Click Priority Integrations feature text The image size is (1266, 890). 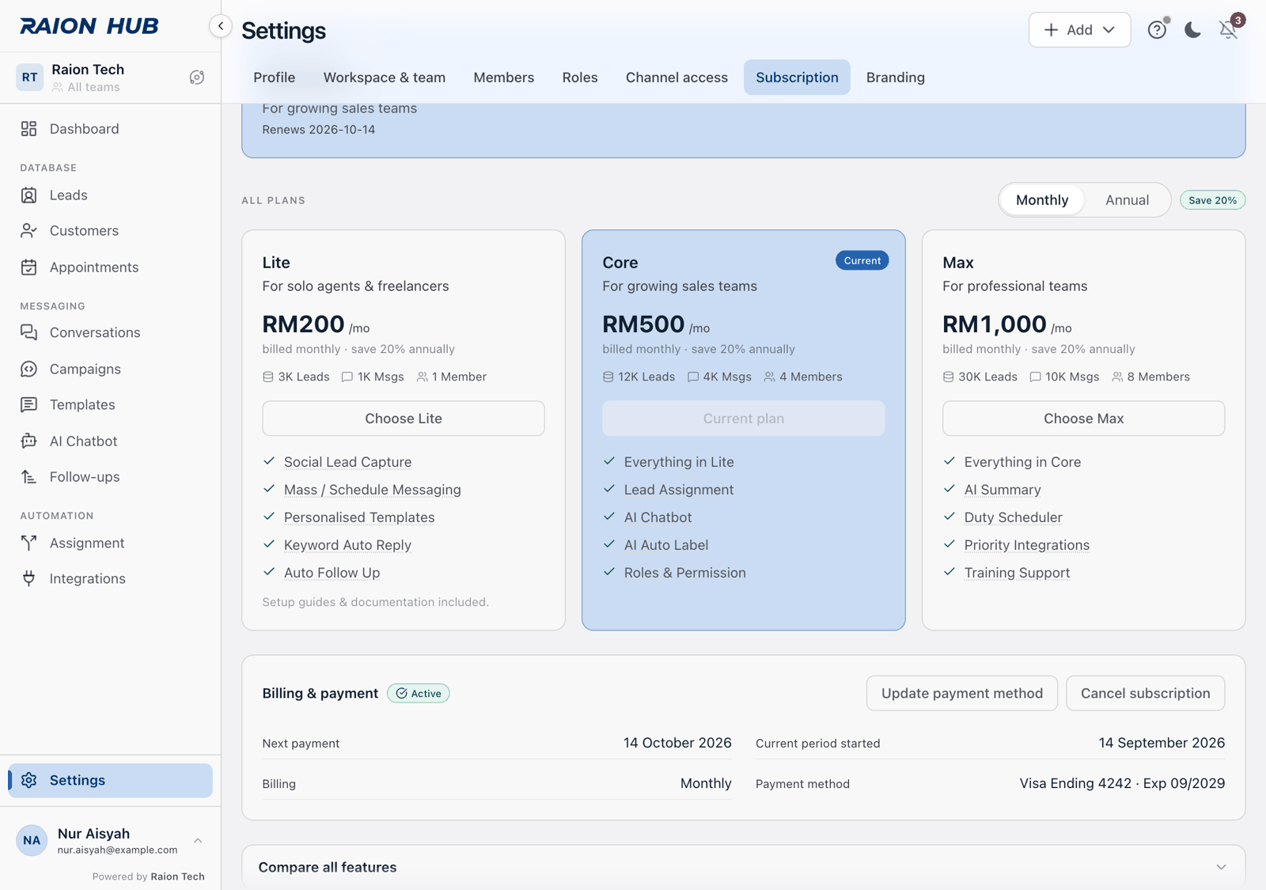(1026, 545)
